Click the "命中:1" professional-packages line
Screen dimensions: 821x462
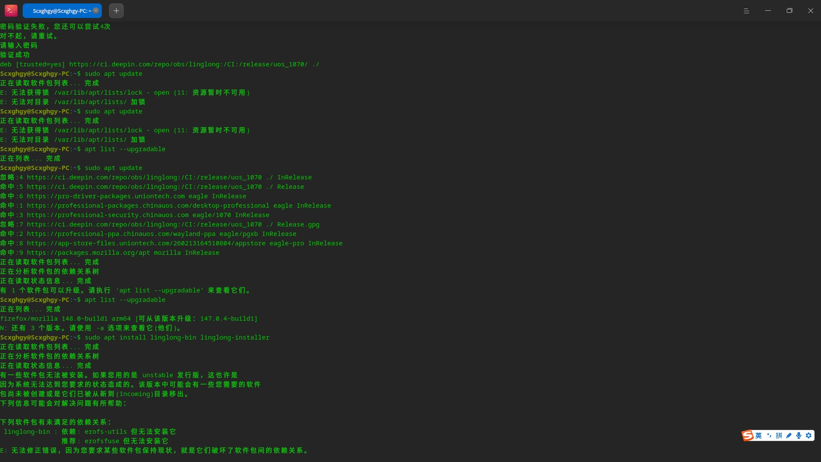click(x=166, y=206)
